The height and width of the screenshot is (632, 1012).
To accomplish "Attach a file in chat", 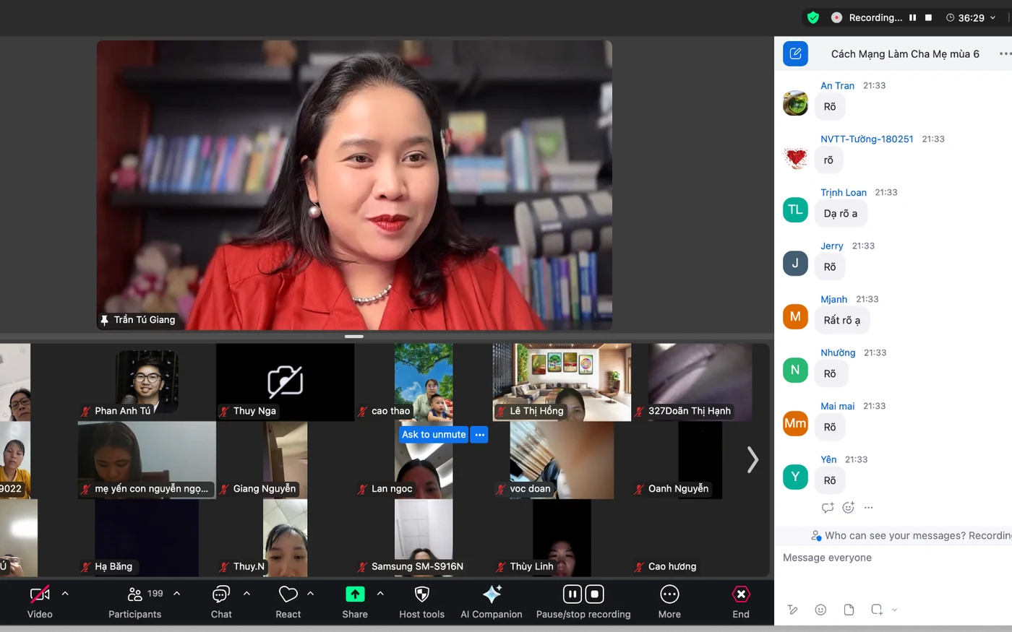I will tap(849, 610).
